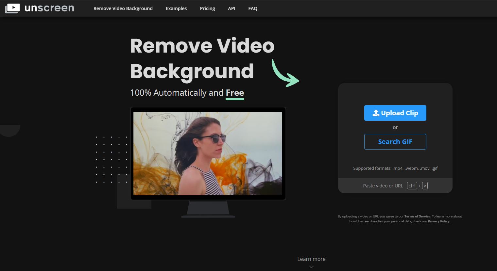Click the demo video of woman in sunglasses
497x271 pixels.
[x=208, y=153]
